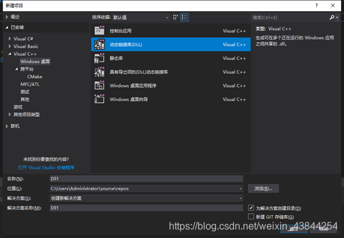Image resolution: width=344 pixels, height=238 pixels.
Task: Select the 测试 category
Action: 25,92
